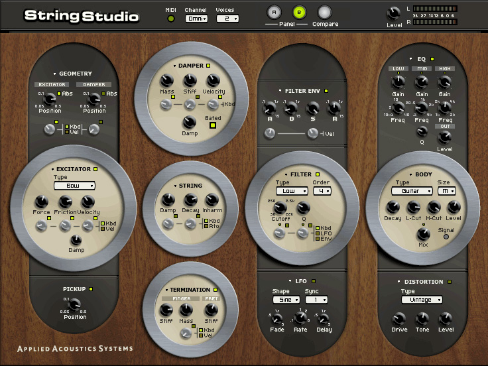The height and width of the screenshot is (366, 488).
Task: Open the Filter Order dropdown
Action: [x=322, y=191]
